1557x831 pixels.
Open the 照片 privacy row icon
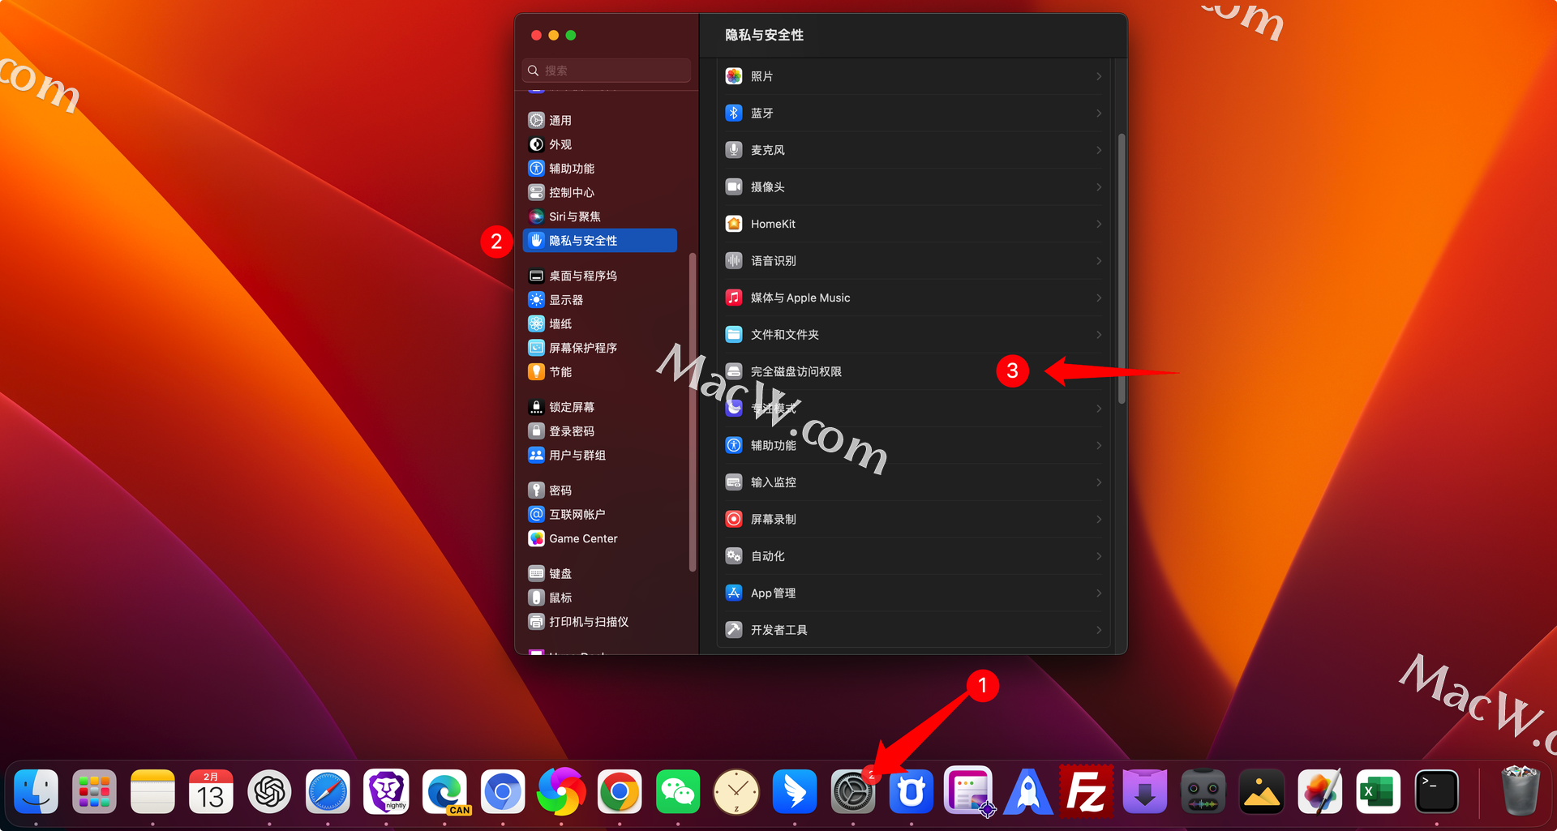click(x=734, y=76)
